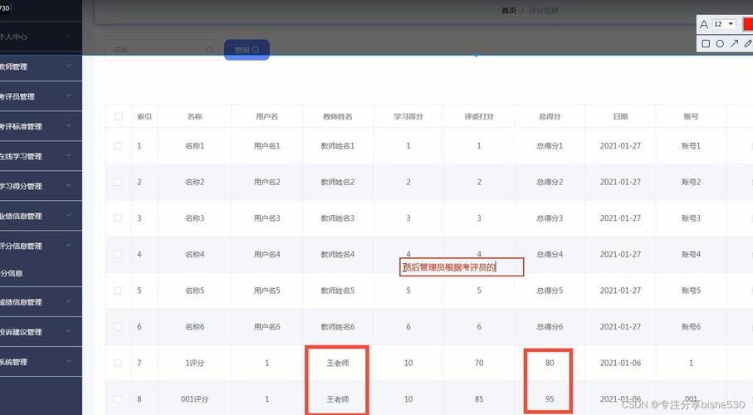This screenshot has height=415, width=753.
Task: Click the cell 总得分5
Action: (550, 290)
